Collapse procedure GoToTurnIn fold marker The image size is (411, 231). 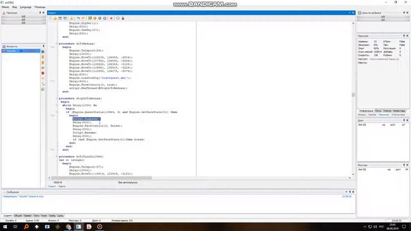pyautogui.click(x=57, y=157)
